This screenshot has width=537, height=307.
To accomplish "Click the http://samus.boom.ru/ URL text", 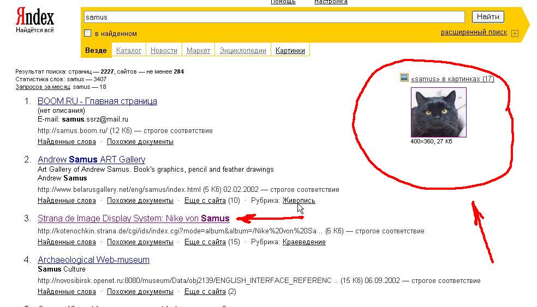I will pyautogui.click(x=73, y=131).
